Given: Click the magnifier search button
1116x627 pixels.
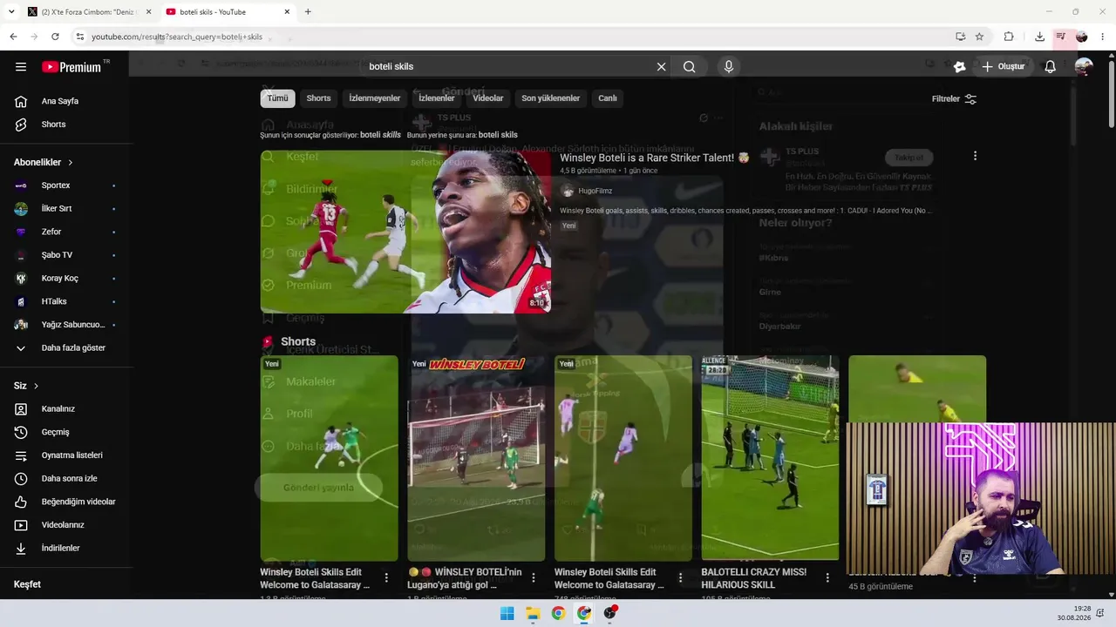Looking at the screenshot, I should pos(689,67).
